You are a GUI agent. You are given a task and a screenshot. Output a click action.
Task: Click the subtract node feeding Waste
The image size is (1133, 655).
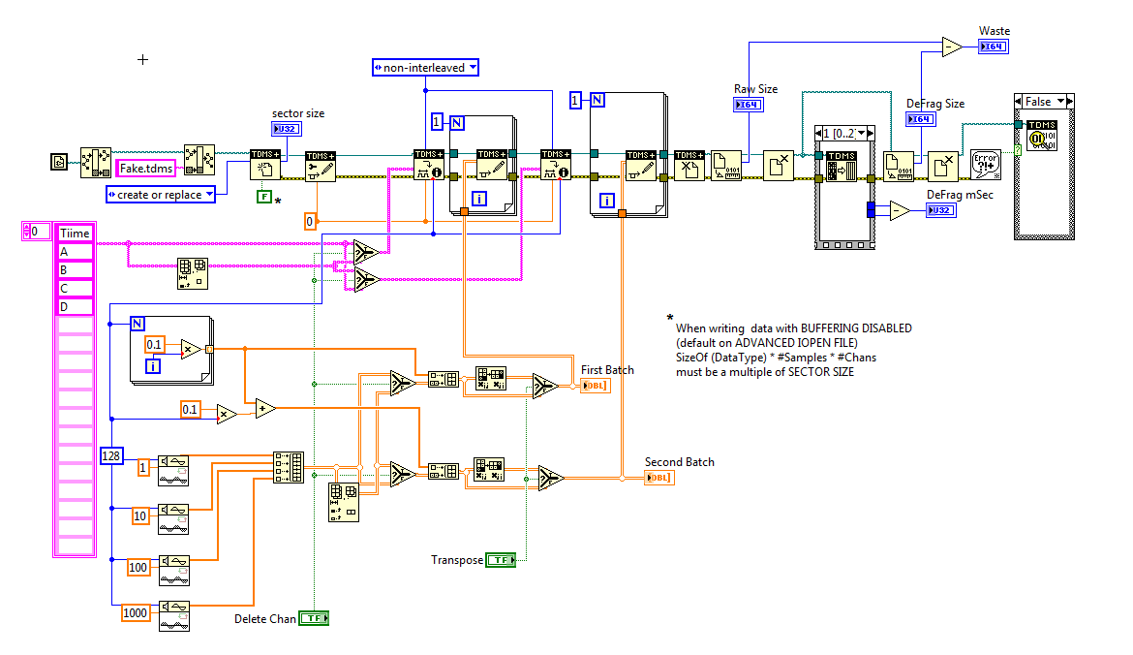pos(952,47)
